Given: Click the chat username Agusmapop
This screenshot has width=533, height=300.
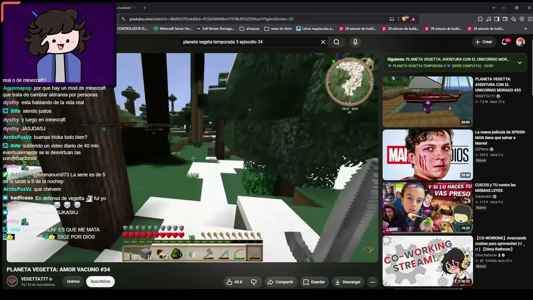Looking at the screenshot, I should pyautogui.click(x=17, y=88).
